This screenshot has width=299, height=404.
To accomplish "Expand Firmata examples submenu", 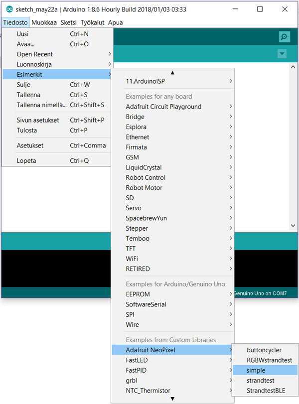I will click(173, 147).
